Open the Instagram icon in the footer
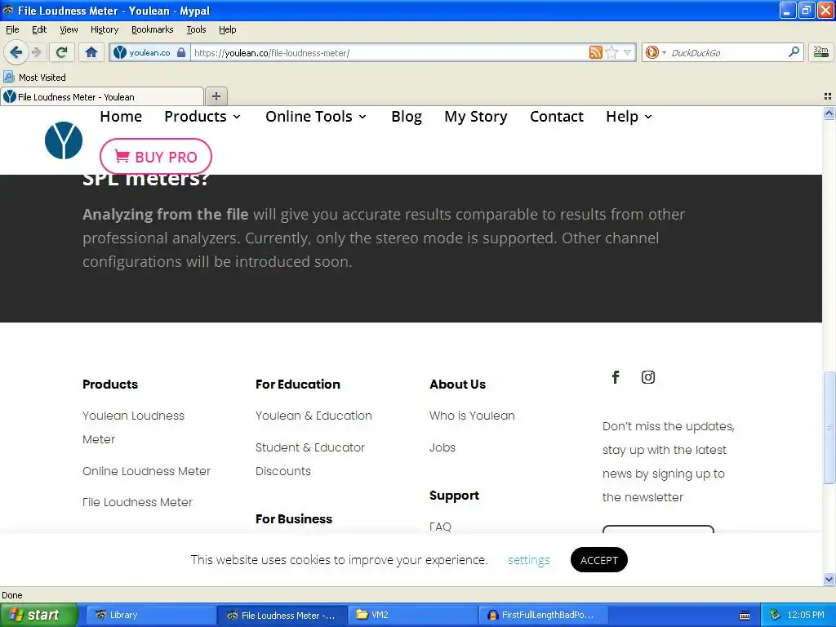 point(647,377)
